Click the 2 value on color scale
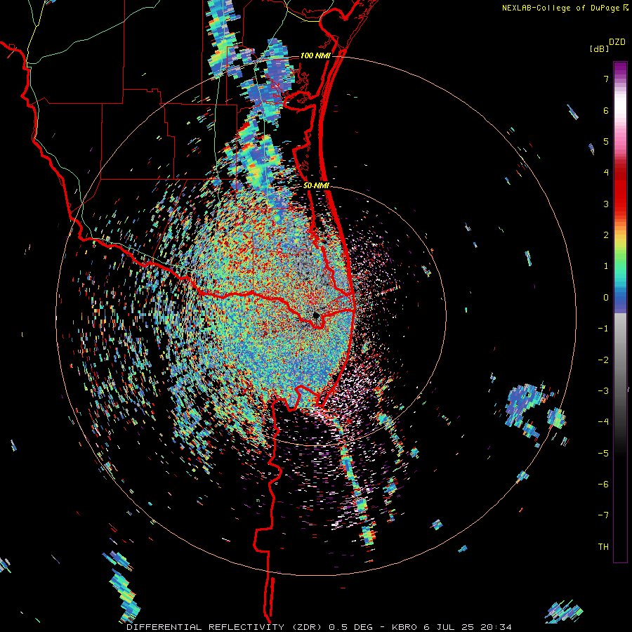The height and width of the screenshot is (632, 632). [x=606, y=235]
